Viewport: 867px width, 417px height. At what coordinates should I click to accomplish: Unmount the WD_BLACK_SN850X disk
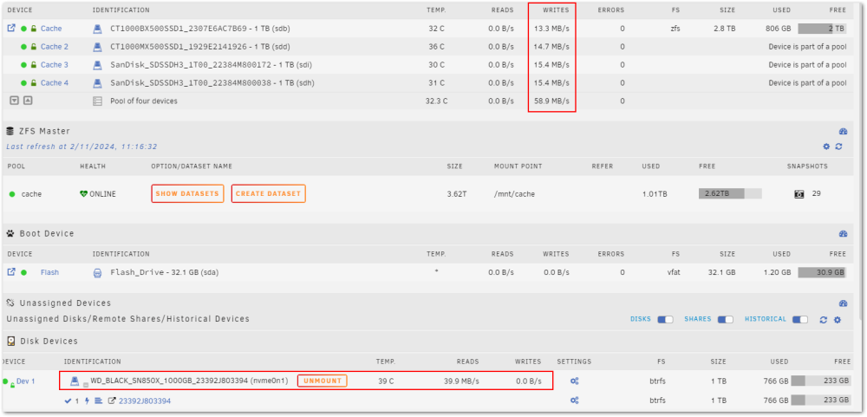[323, 381]
